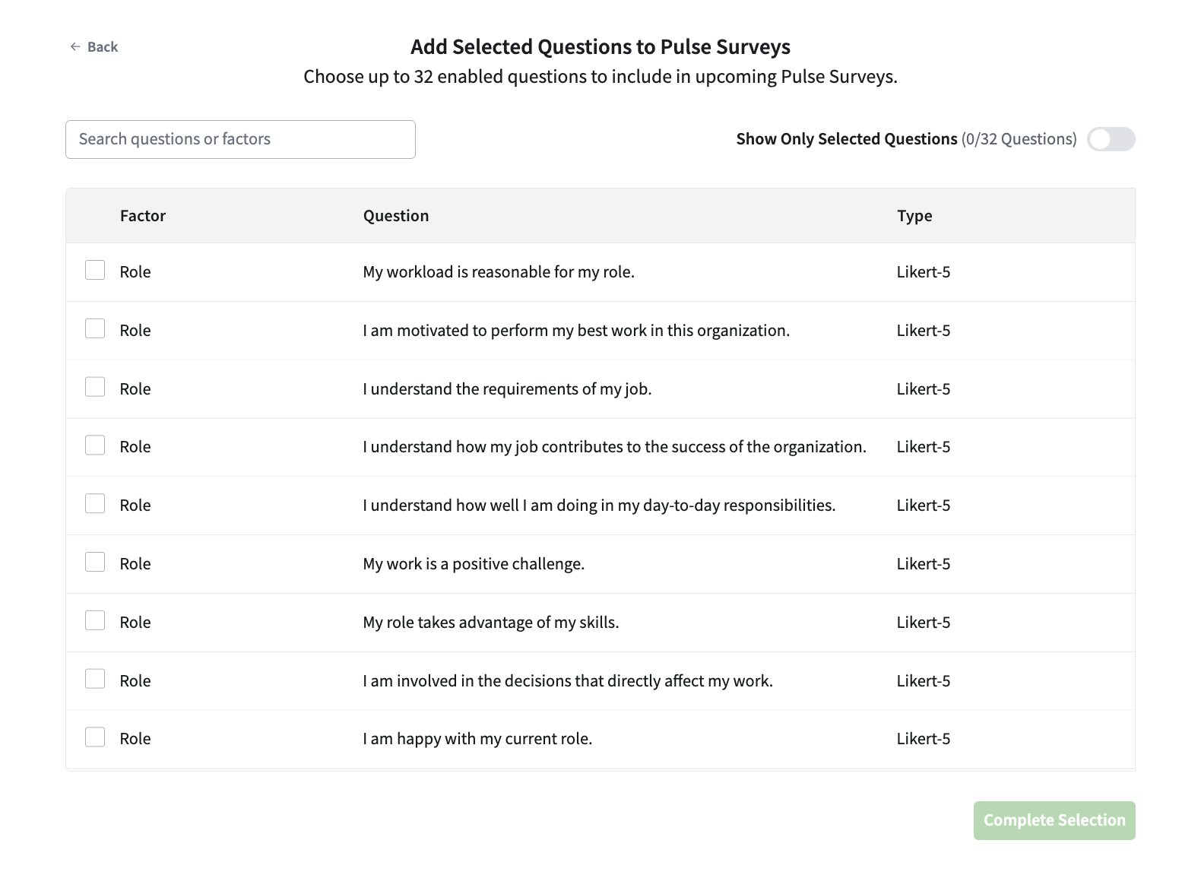1201x894 pixels.
Task: Click the "My work is a positive challenge" text
Action: click(x=474, y=564)
